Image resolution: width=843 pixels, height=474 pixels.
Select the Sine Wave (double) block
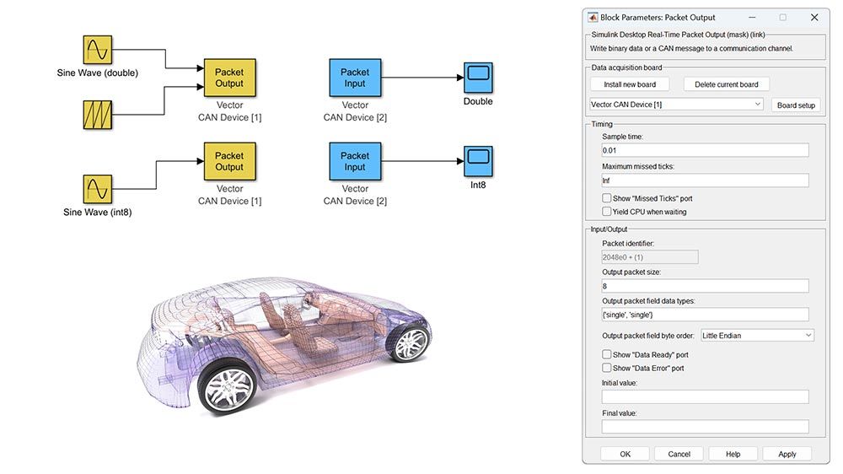coord(97,51)
